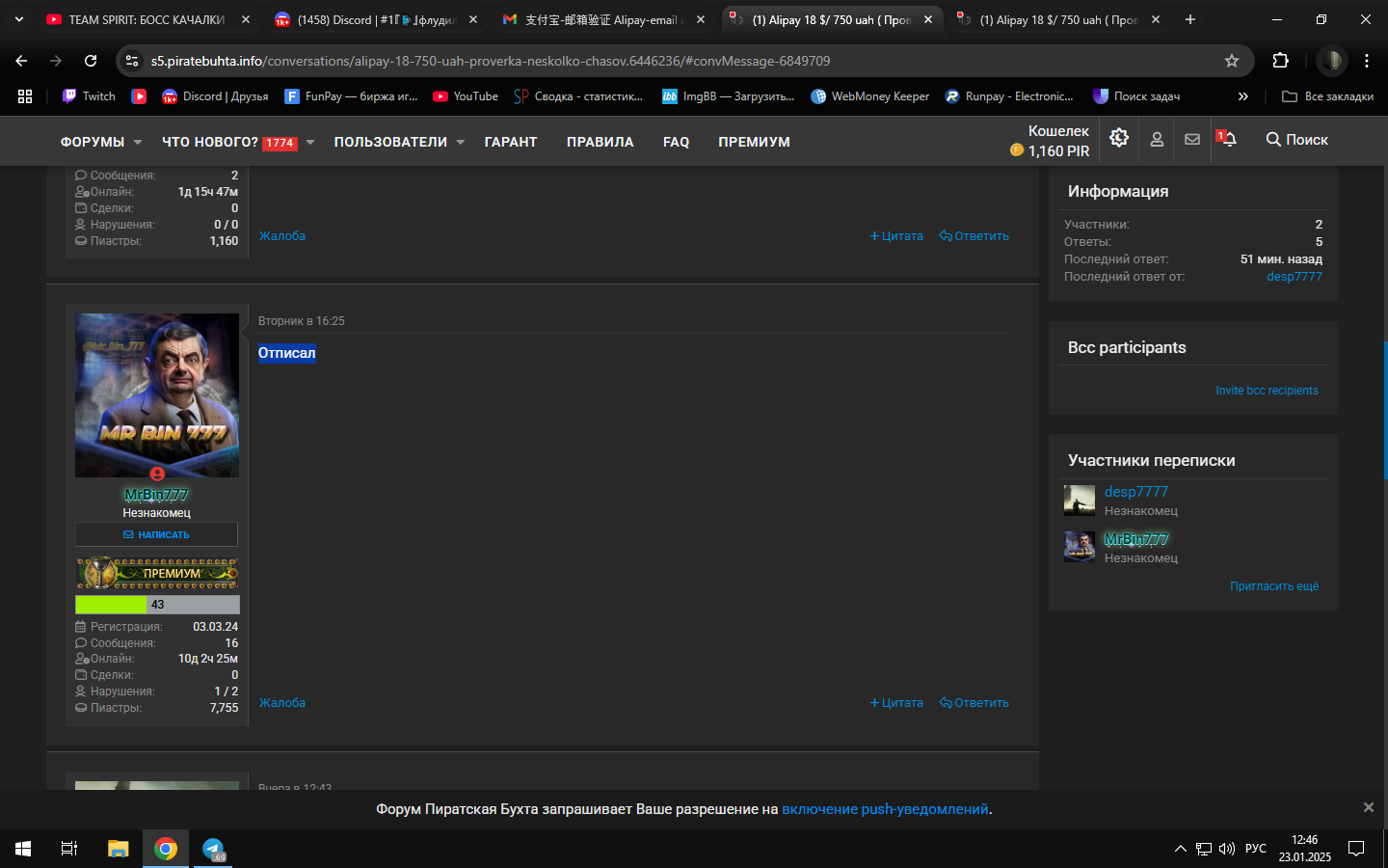Click Пригласить ещё link

[x=1274, y=586]
